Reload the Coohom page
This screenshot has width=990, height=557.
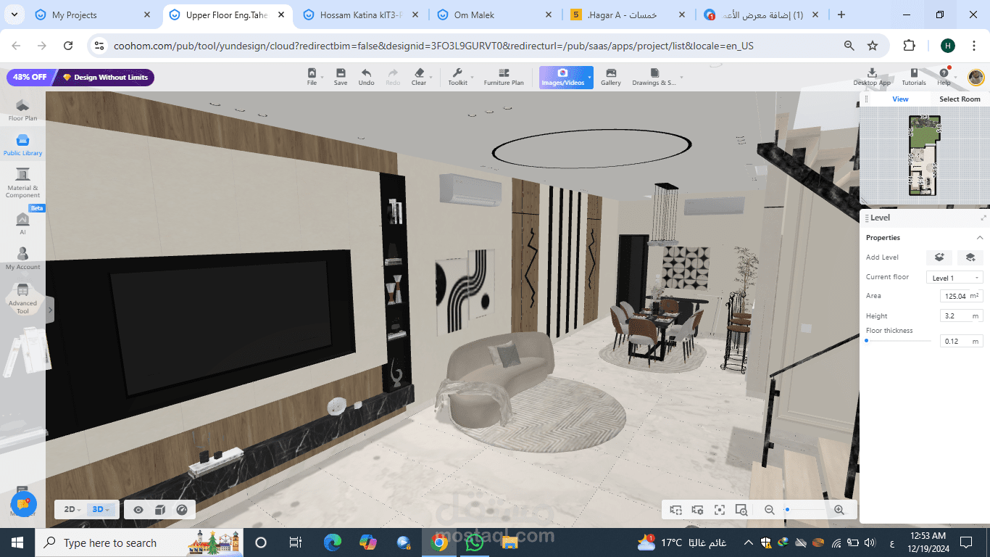coord(68,46)
